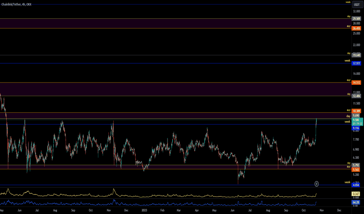
Task: Click the yellow indicator value 0.347
Action: point(356,193)
